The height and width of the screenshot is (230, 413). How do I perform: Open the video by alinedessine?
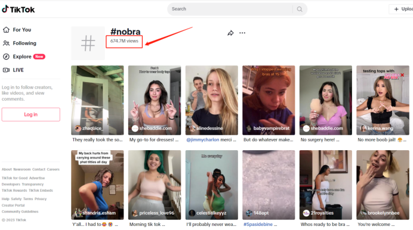click(211, 100)
